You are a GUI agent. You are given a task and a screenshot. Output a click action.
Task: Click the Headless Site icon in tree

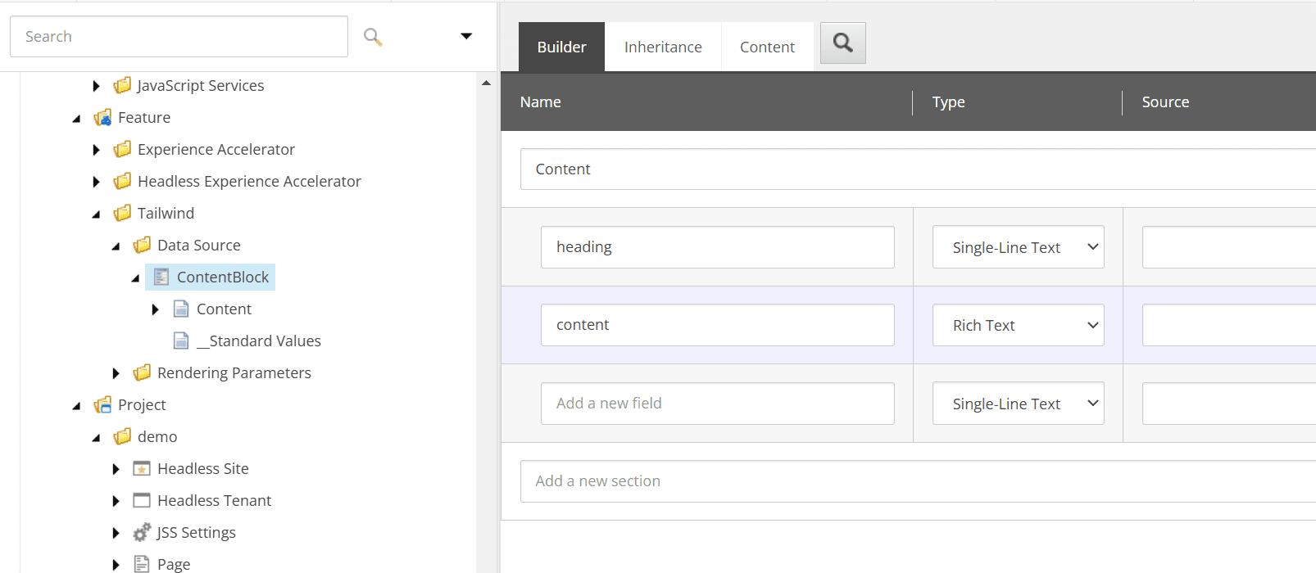(x=142, y=469)
